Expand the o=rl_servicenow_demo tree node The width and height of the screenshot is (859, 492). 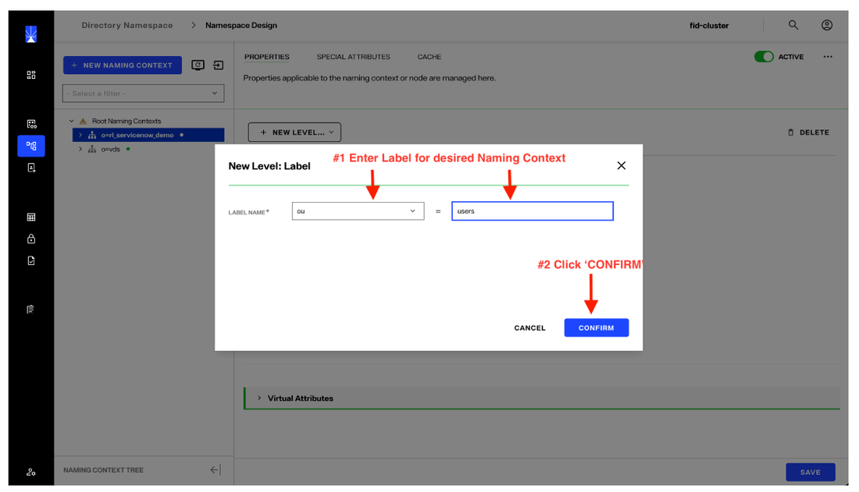(80, 135)
